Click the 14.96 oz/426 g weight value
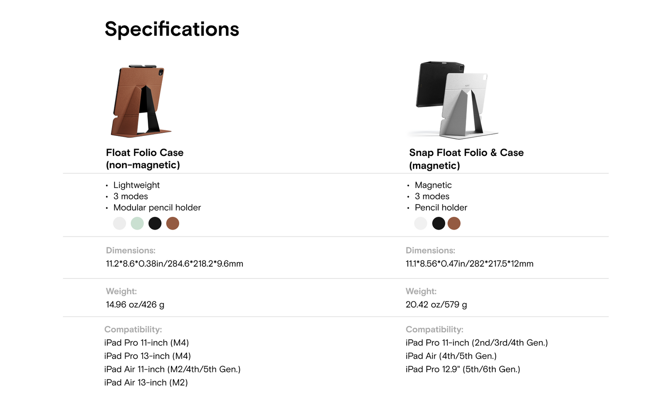 (x=135, y=305)
